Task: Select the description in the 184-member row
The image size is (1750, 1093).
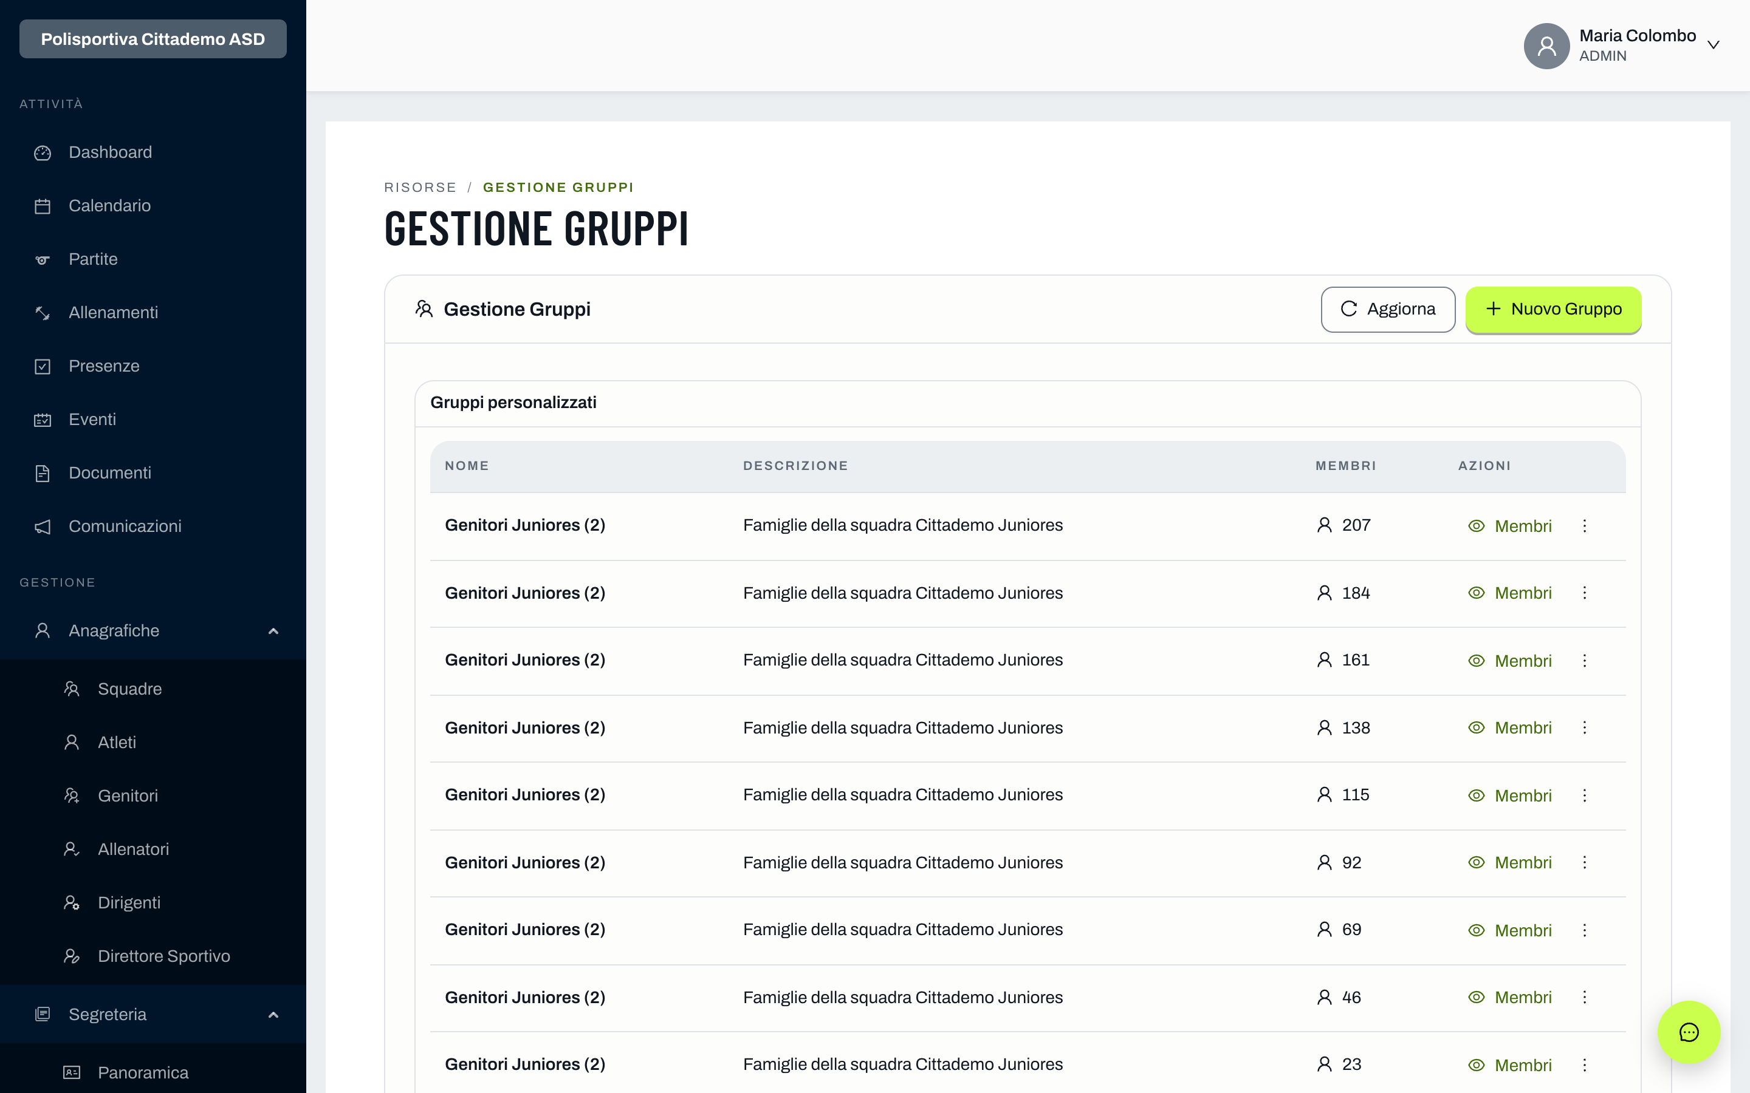Action: pyautogui.click(x=903, y=593)
